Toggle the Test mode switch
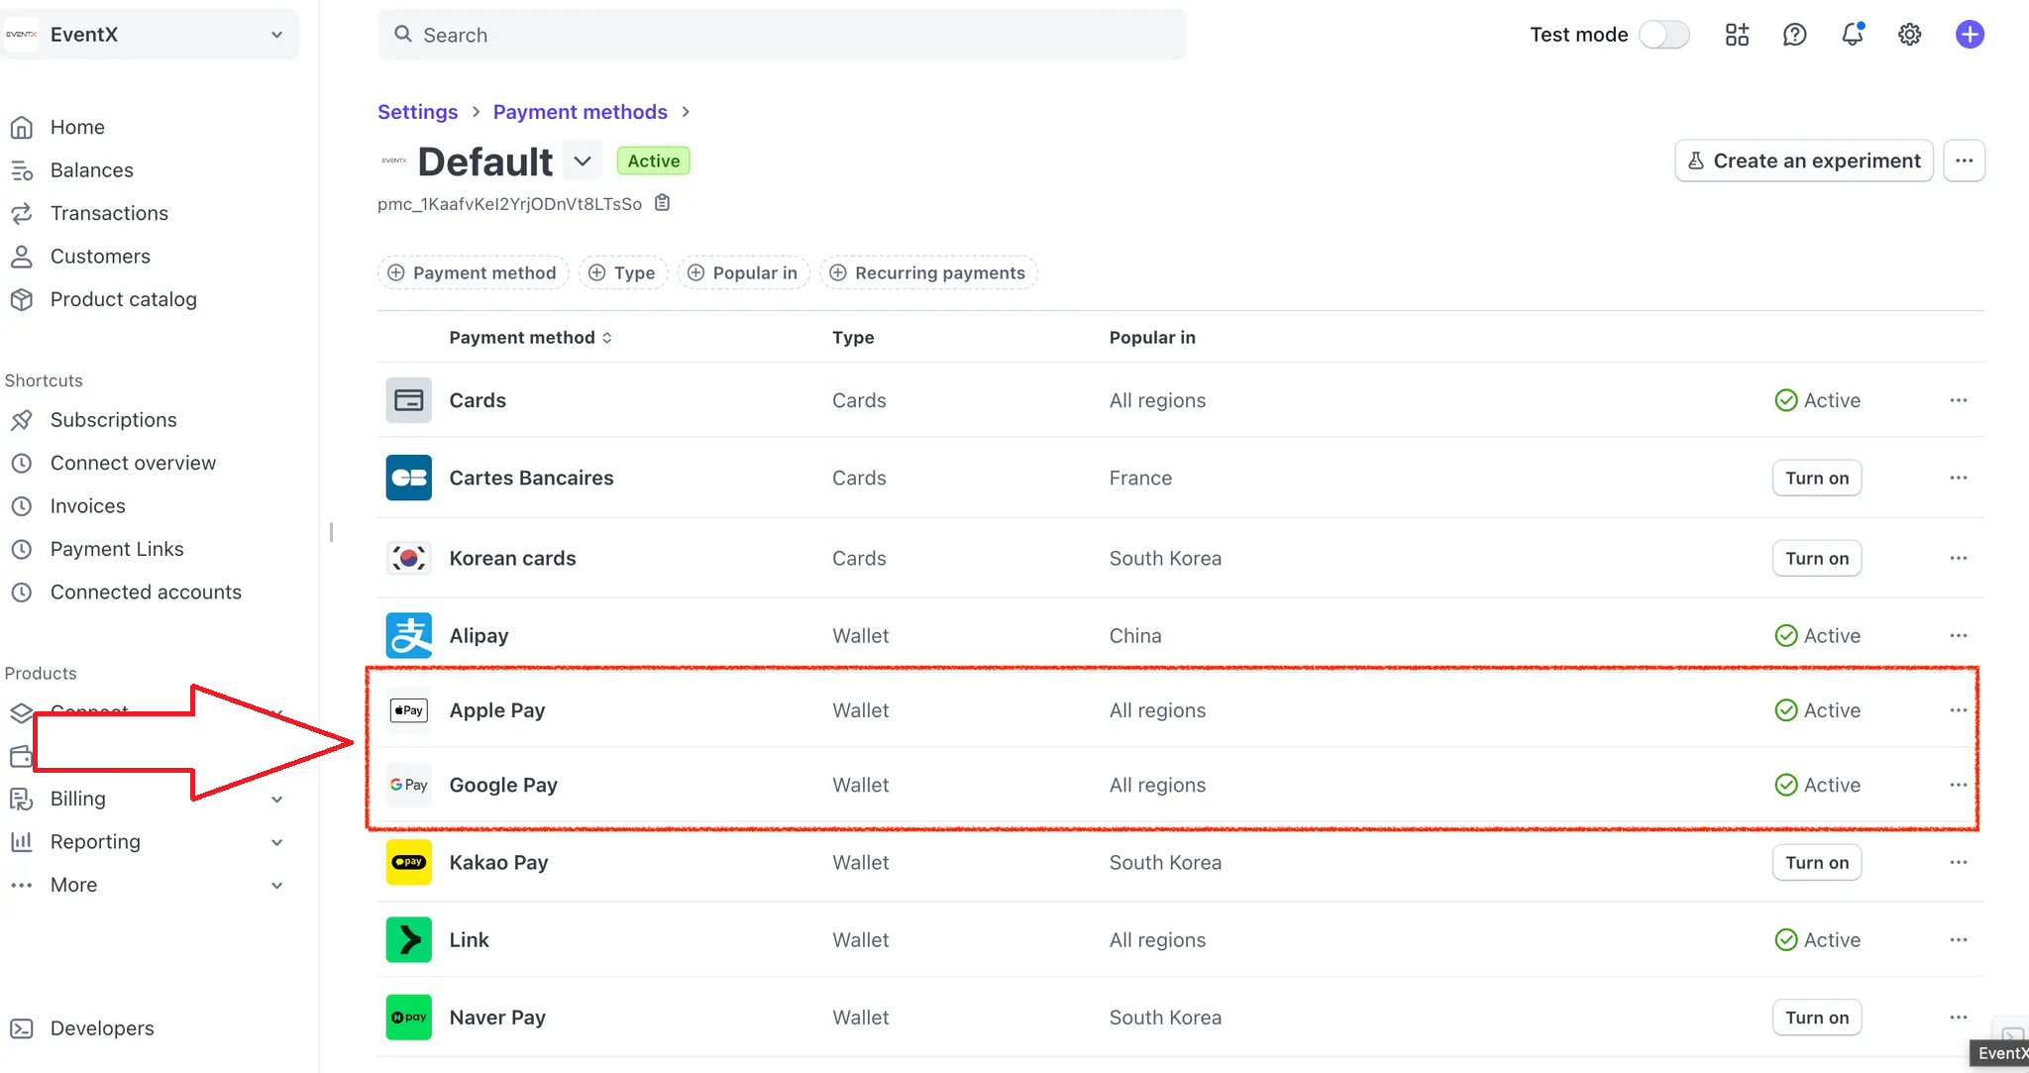2029x1073 pixels. click(1663, 35)
